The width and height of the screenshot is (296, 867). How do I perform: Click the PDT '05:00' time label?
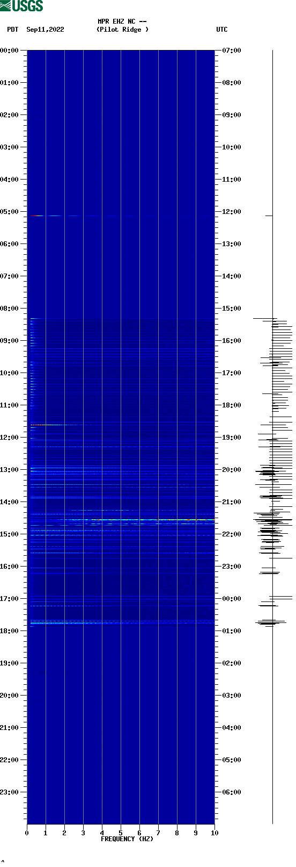9,212
